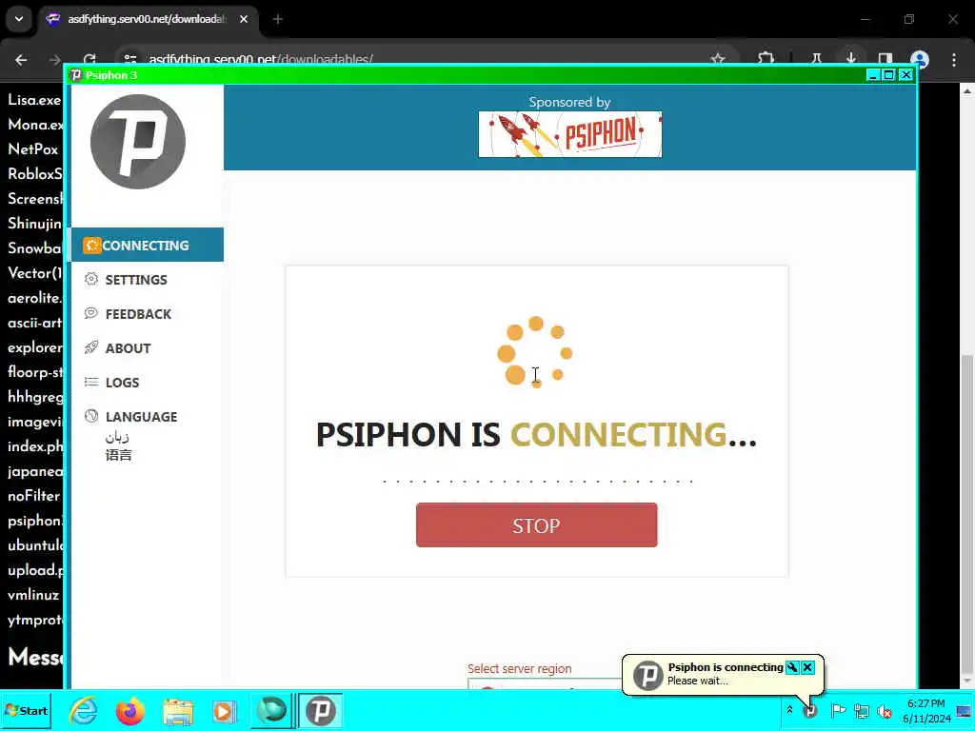975x731 pixels.
Task: Expand the browser tab search dropdown
Action: click(x=19, y=19)
